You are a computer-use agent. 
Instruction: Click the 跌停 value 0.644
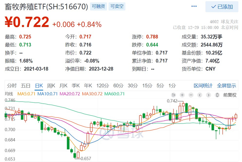tap(152, 45)
